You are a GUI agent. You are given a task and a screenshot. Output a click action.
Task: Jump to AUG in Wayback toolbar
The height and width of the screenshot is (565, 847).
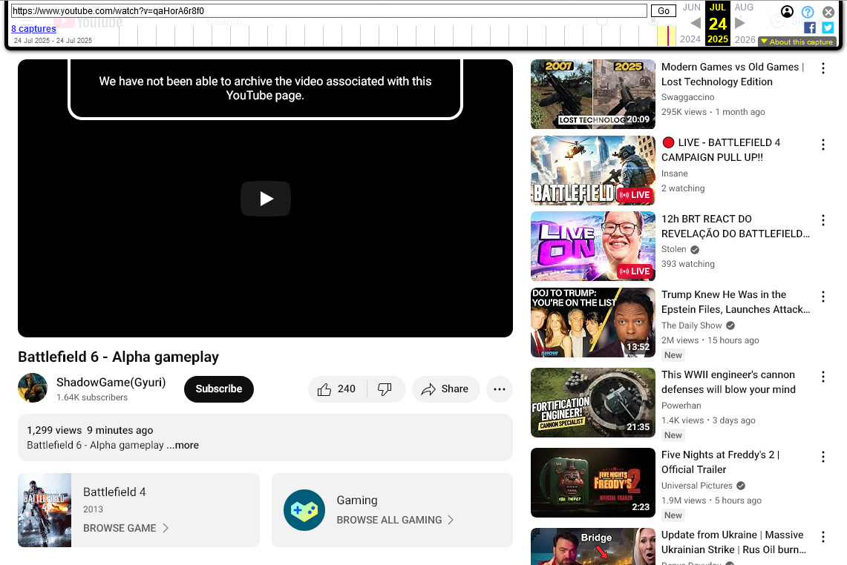pos(744,7)
